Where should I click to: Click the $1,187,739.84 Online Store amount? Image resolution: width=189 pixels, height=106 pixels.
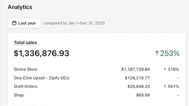click(x=136, y=69)
